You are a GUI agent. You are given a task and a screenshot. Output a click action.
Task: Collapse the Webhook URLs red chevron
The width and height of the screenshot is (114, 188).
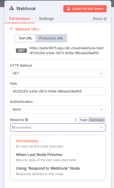tap(11, 29)
